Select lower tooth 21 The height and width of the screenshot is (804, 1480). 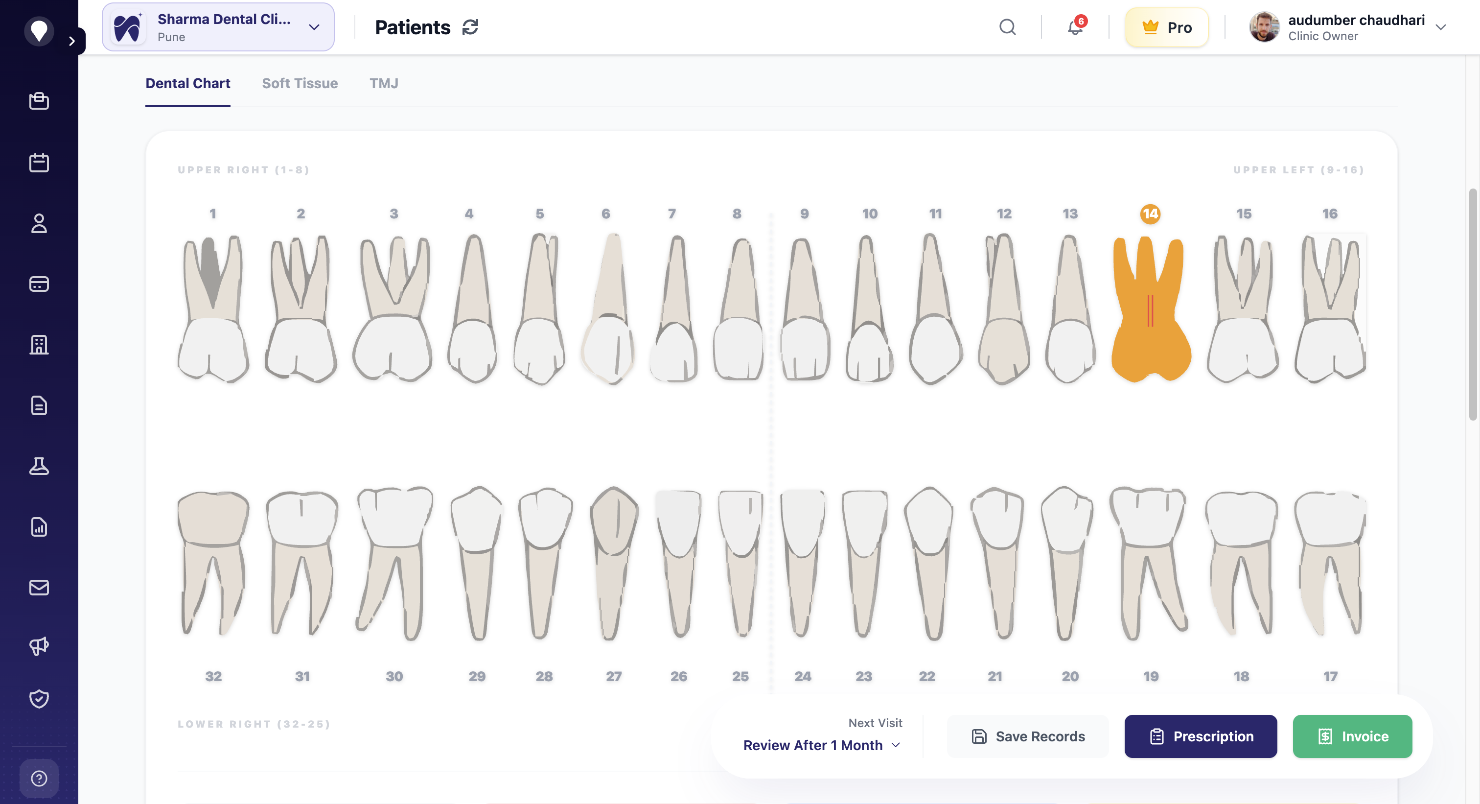pos(997,563)
